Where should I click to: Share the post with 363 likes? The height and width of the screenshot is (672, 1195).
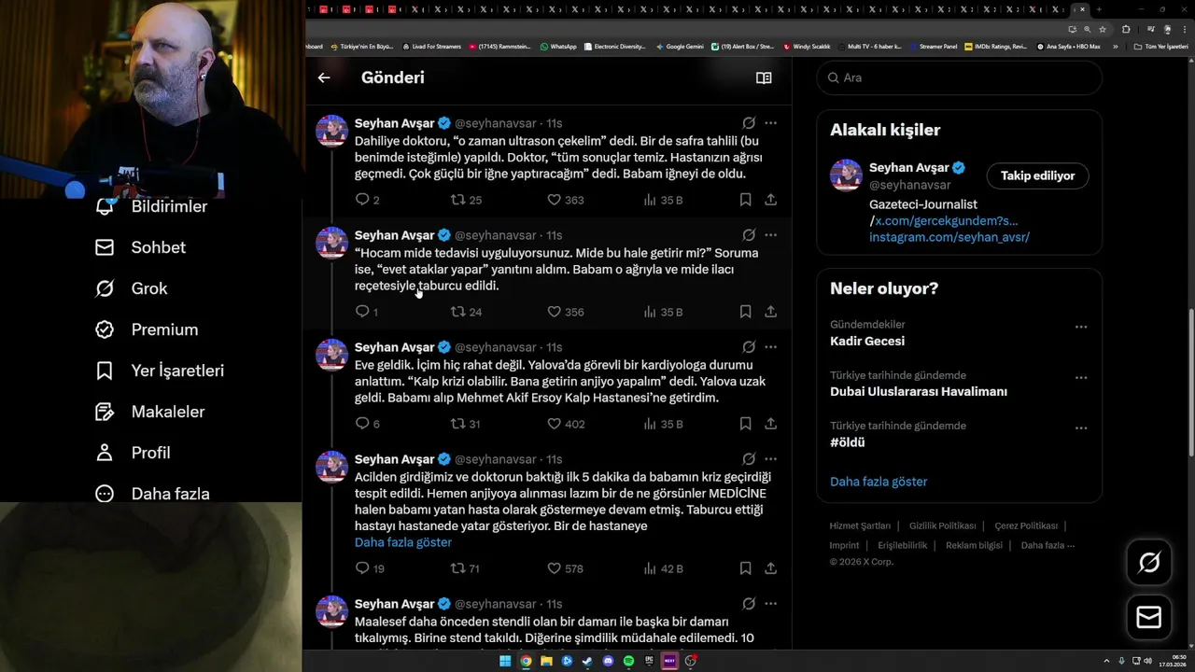coord(770,200)
